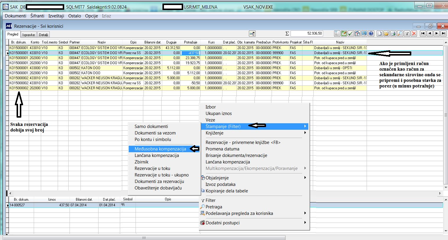Image resolution: width=448 pixels, height=240 pixels.
Task: Click the vertical scrollbar of the main grid
Action: click(x=445, y=115)
